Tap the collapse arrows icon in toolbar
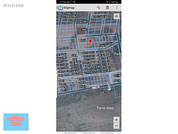This screenshot has height=134, width=178. (x=99, y=8)
